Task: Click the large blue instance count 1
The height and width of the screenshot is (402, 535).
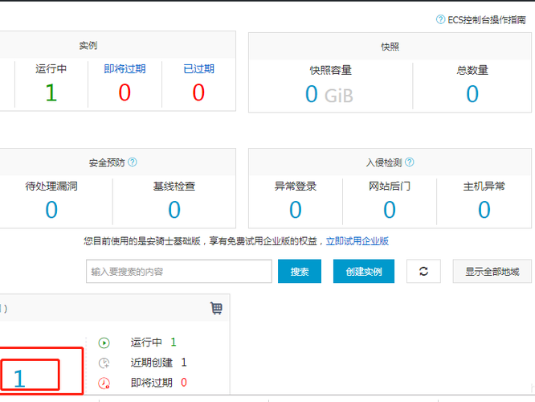Action: point(19,379)
